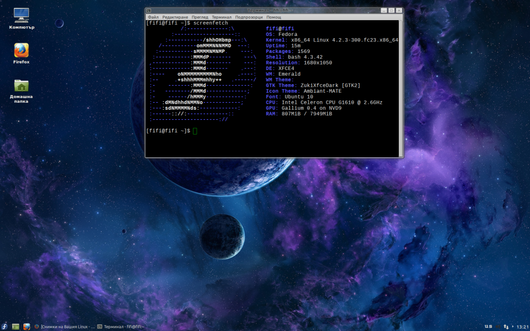
Task: Open the Fedora applications menu in panel
Action: click(x=4, y=327)
